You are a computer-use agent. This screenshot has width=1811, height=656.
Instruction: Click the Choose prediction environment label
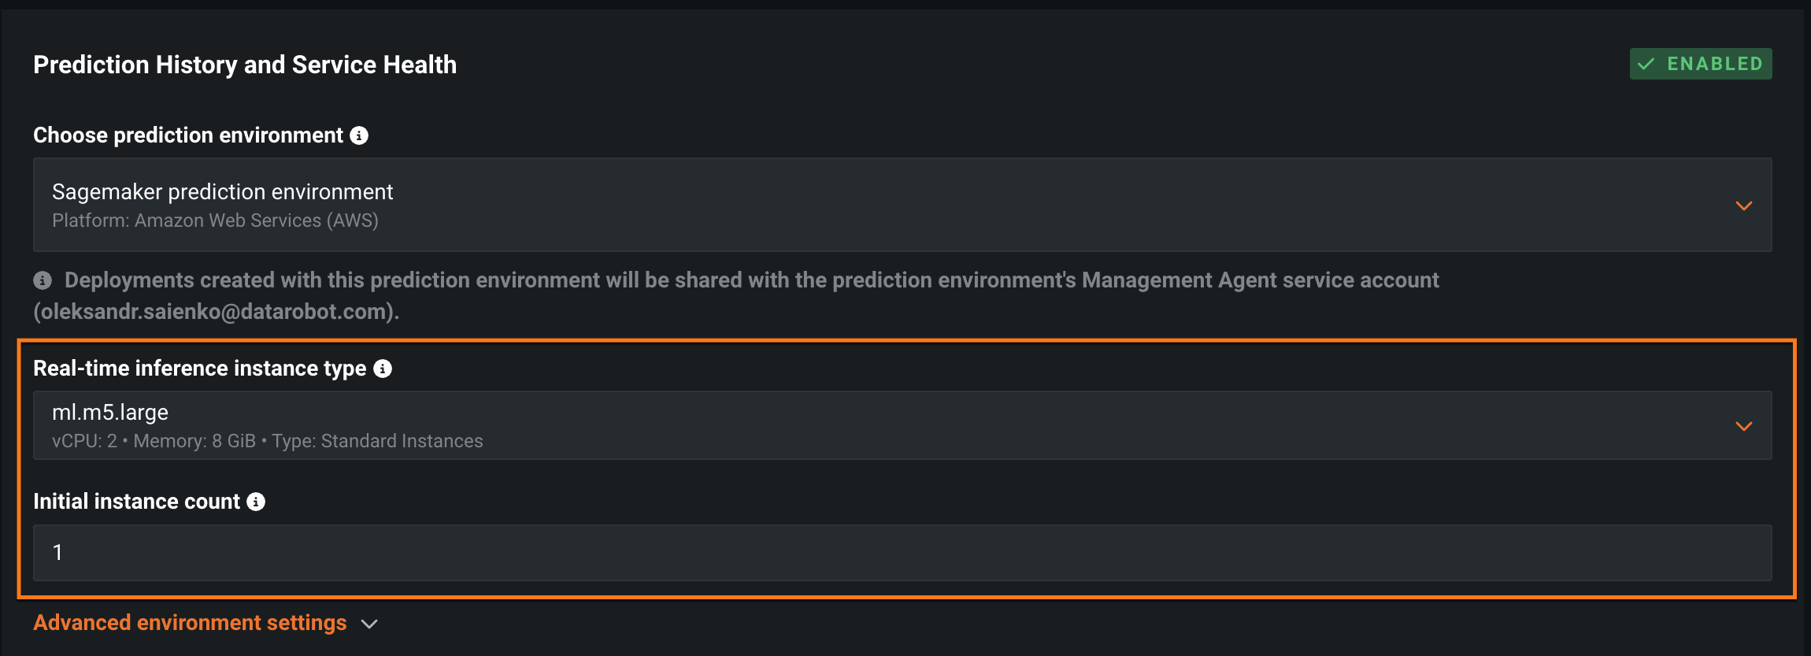coord(188,135)
